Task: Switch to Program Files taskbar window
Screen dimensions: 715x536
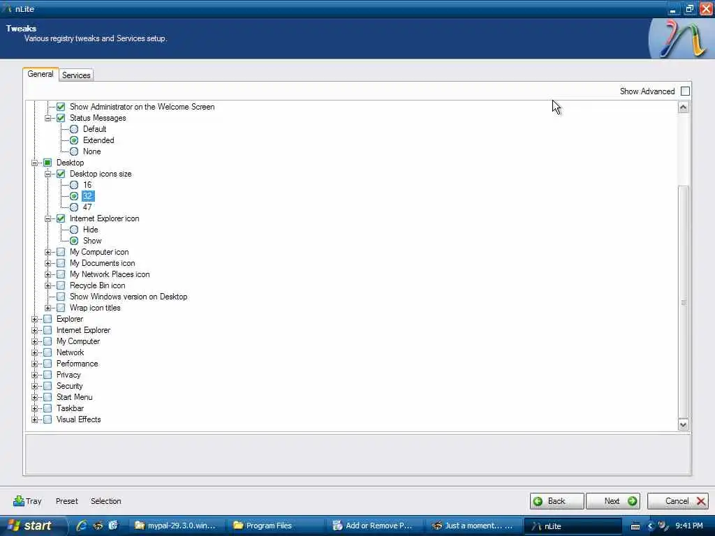Action: click(275, 526)
